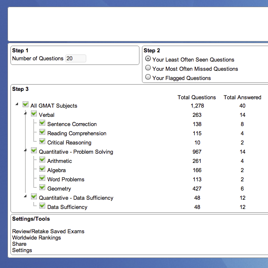Open Worldwide Rankings link
This screenshot has width=268, height=268.
click(x=36, y=238)
